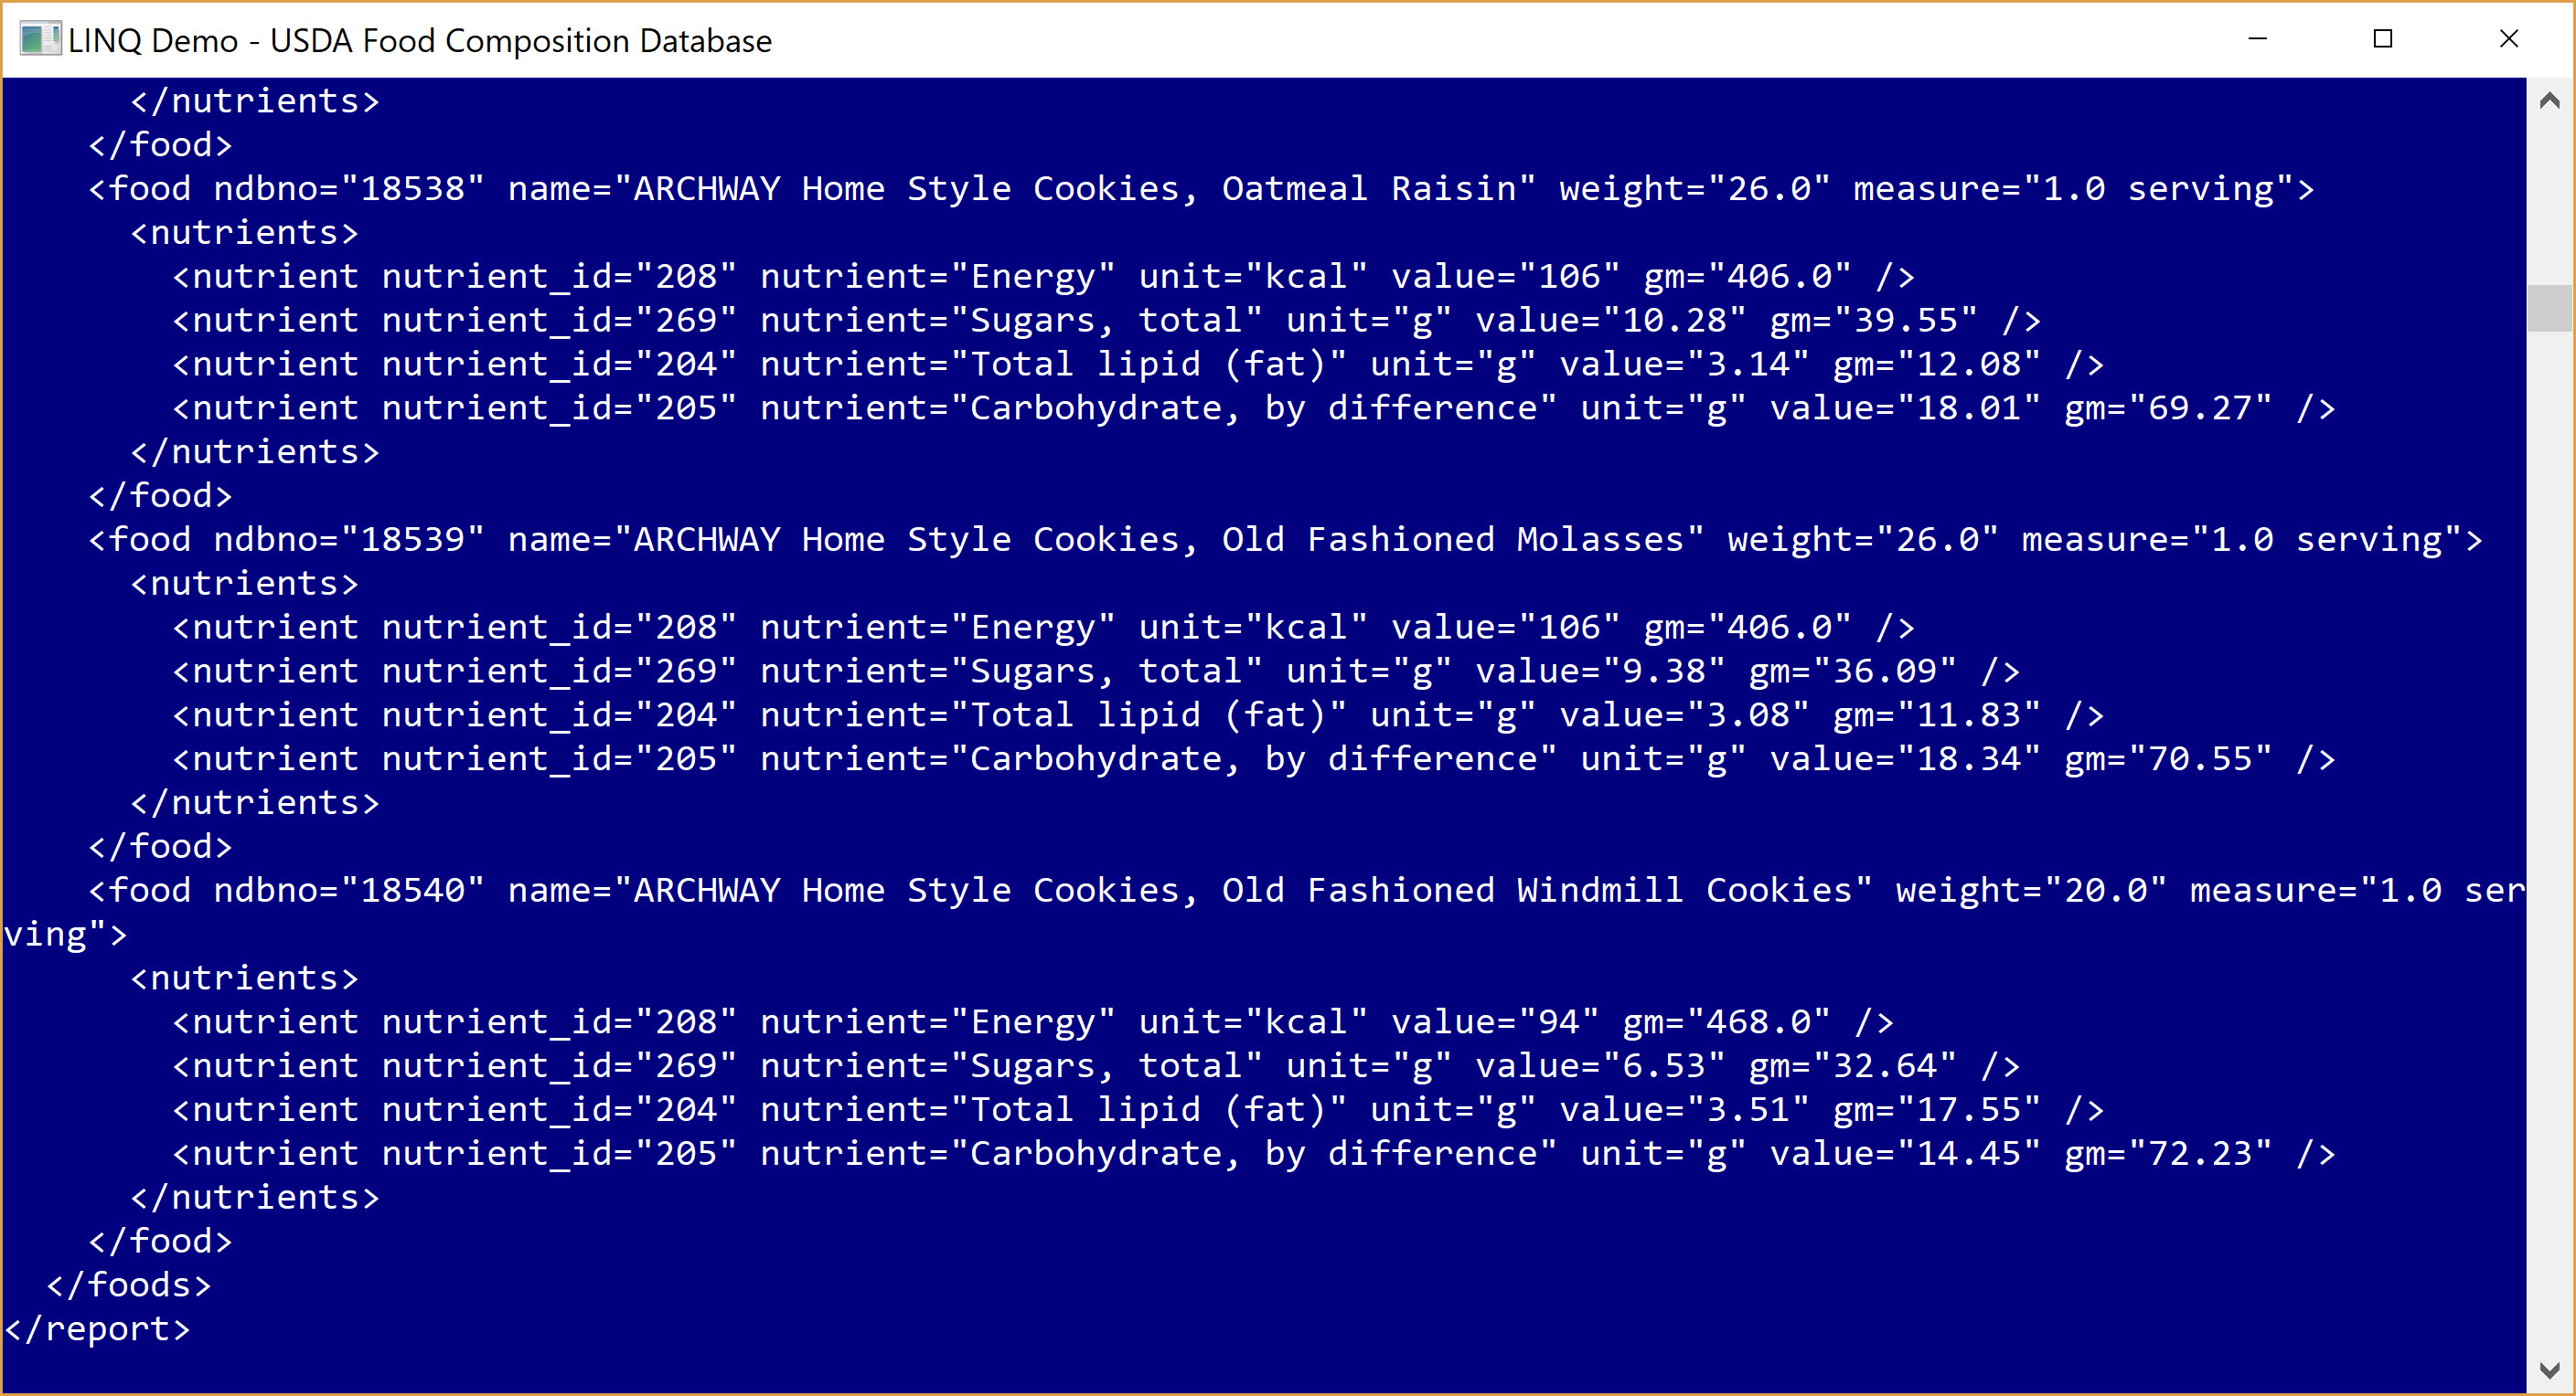Click the Sugars value="10.28" nutrient line

1107,321
